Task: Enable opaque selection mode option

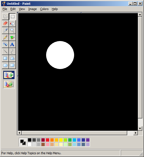Action: click(9, 75)
